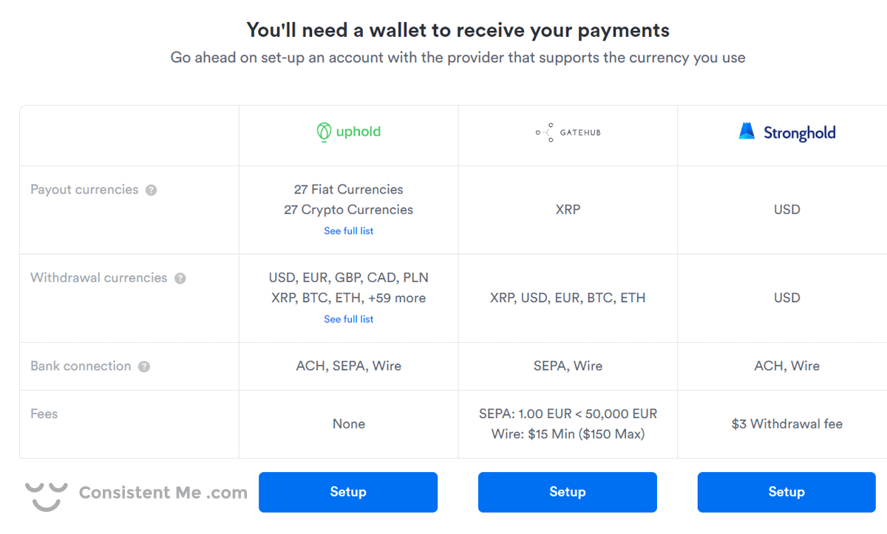Screen dimensions: 887x534
Task: Click the Fees row label
Action: (x=44, y=414)
